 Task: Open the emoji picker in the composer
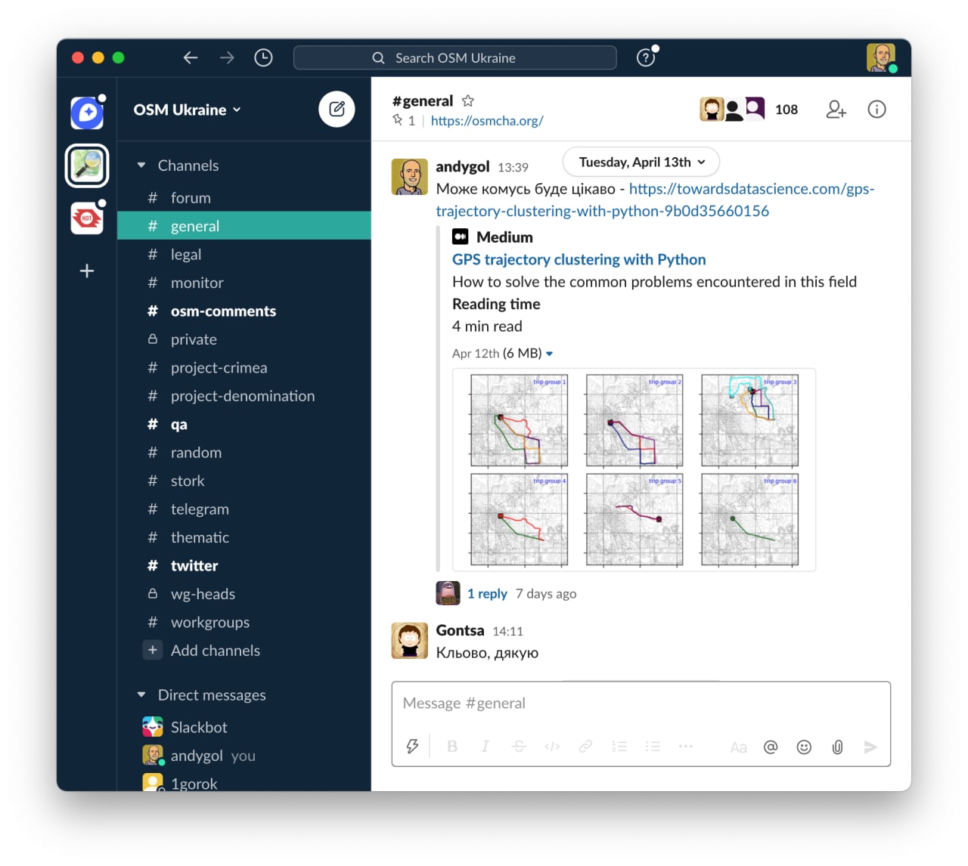[x=804, y=747]
